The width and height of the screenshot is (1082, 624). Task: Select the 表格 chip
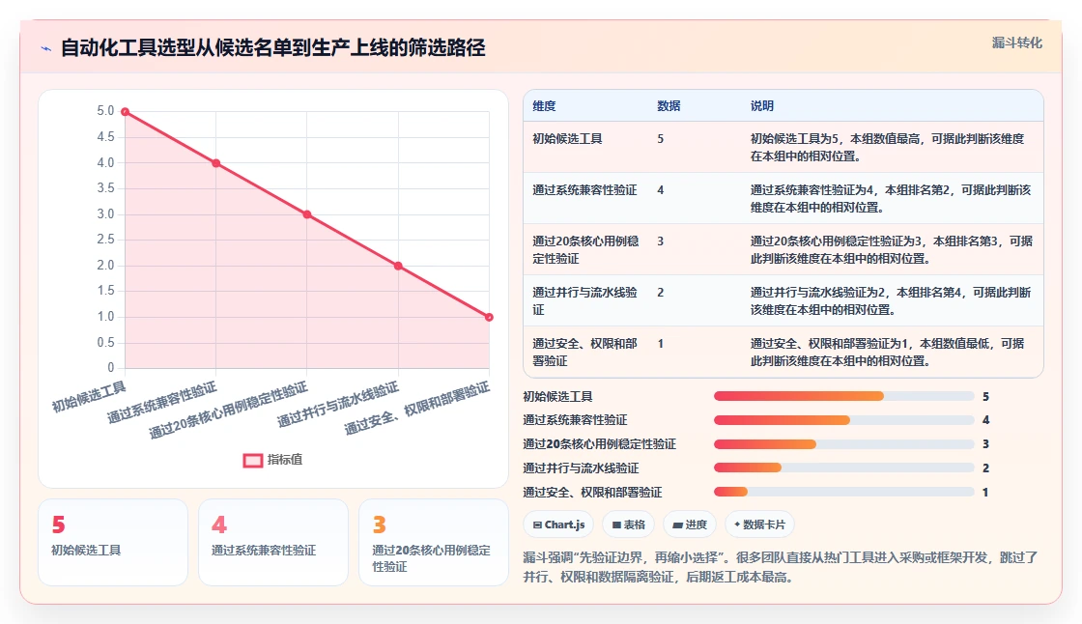[x=628, y=525]
